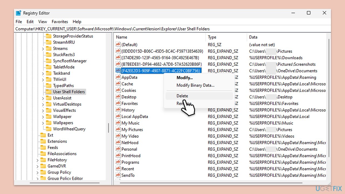Open the View menu
The width and height of the screenshot is (345, 194).
tap(43, 22)
